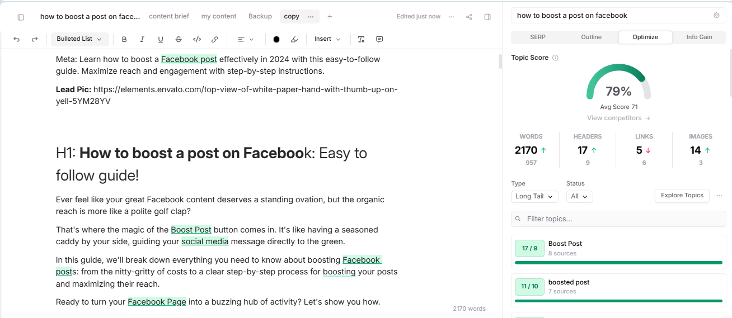732x318 pixels.
Task: Click the editor vertical scrollbar
Action: [500, 61]
